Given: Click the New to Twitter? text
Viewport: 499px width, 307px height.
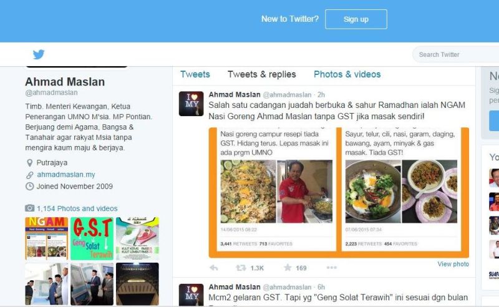Looking at the screenshot, I should 290,19.
